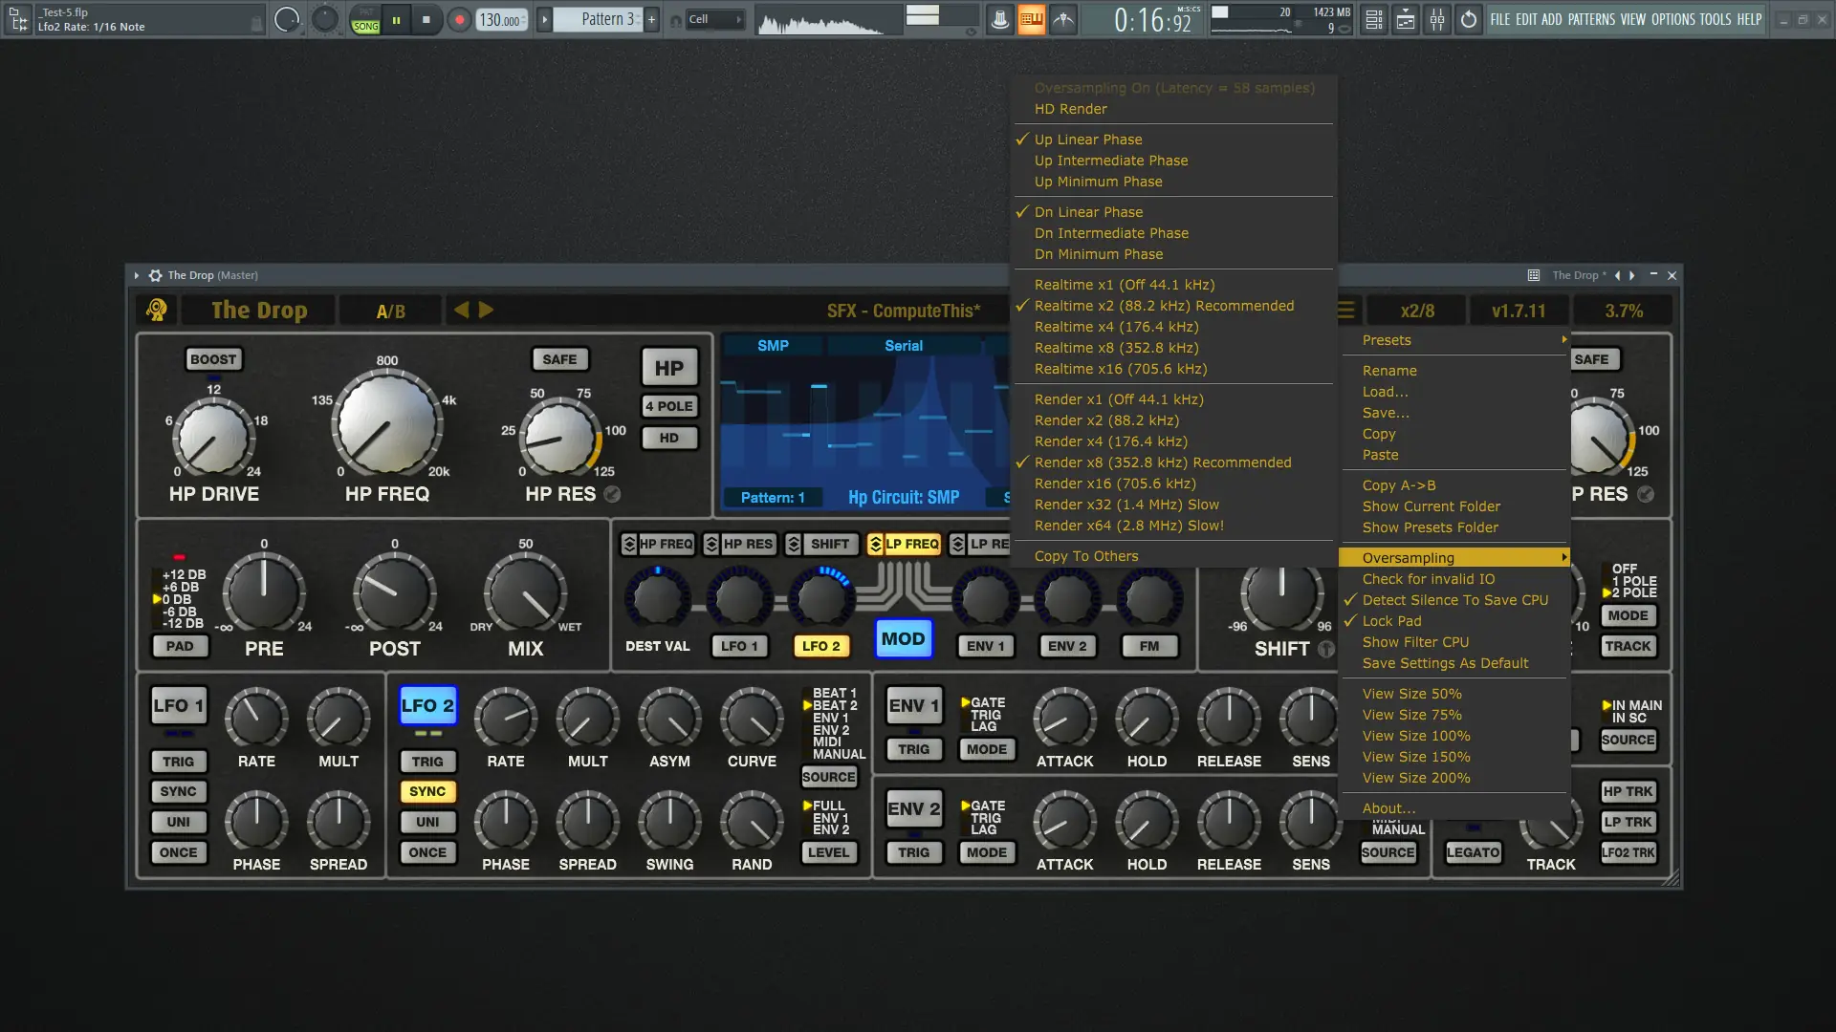
Task: Enable the LFO 2 SYNC button
Action: click(427, 791)
